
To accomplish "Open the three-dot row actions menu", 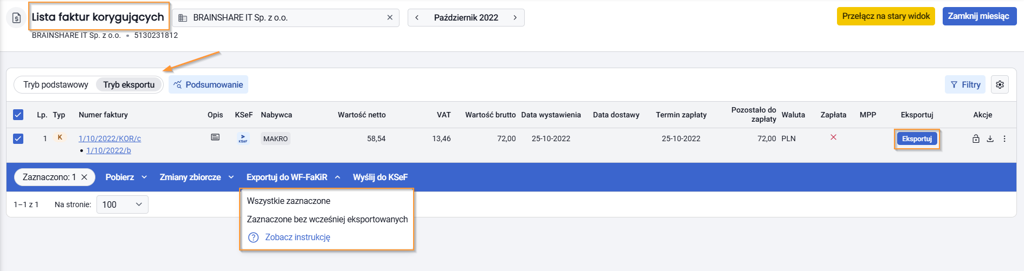I will [x=1004, y=139].
